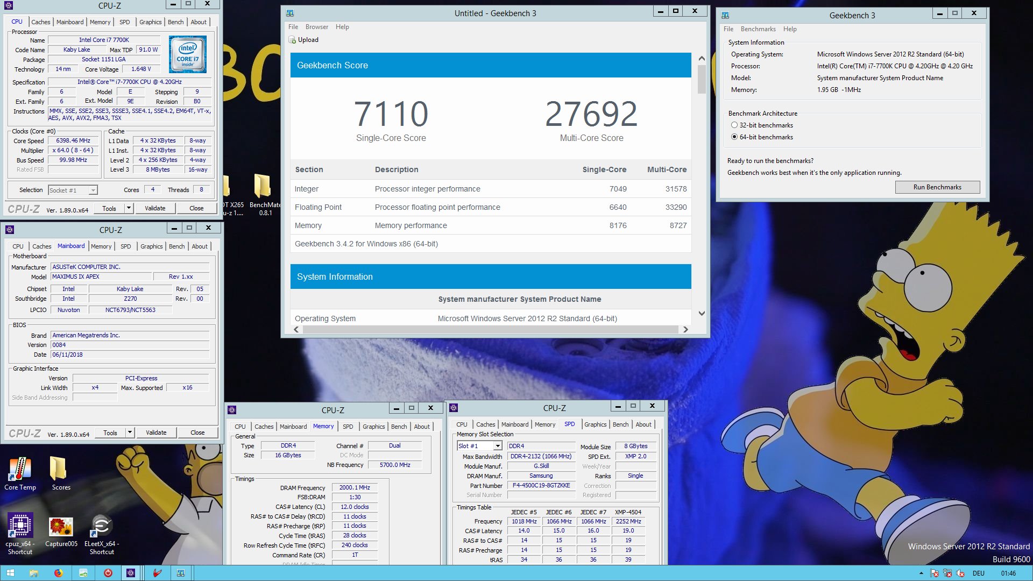Click the Upload icon in Geekbench results

[x=292, y=40]
